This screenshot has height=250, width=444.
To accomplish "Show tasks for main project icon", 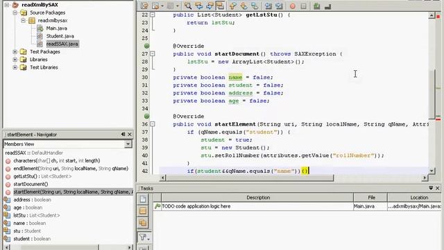I will (x=143, y=211).
